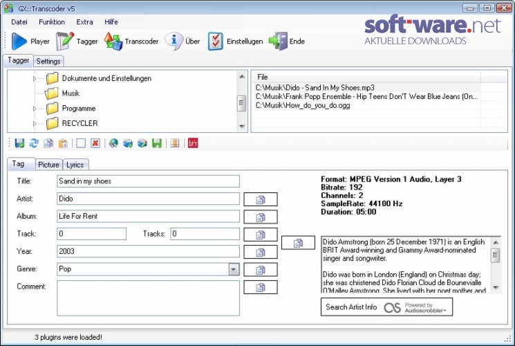Select the Programme folder in tree
515x346 pixels.
click(x=71, y=109)
